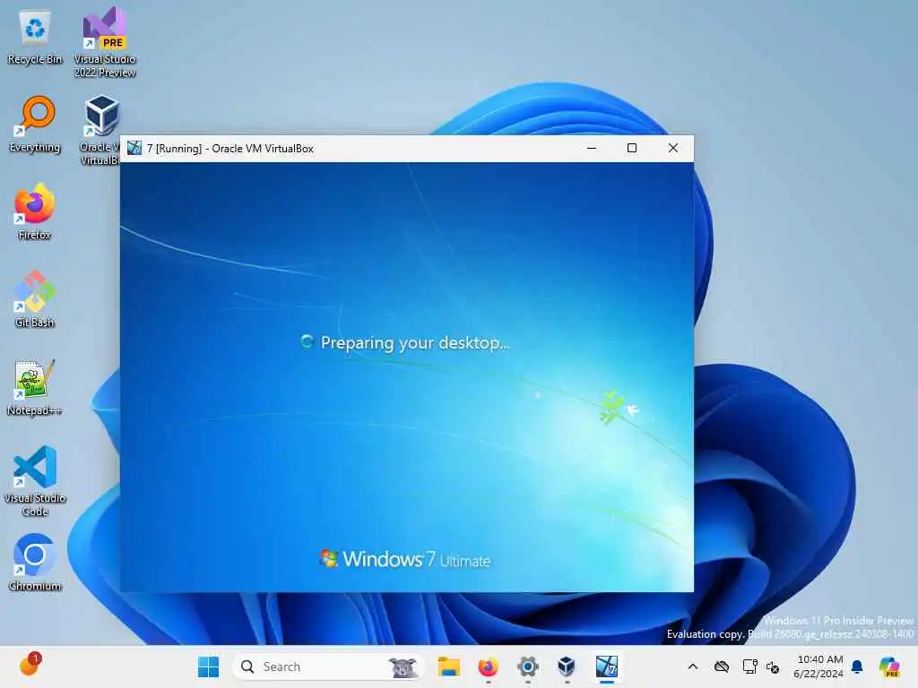Click the search highlight image in the Search box
Viewport: 918px width, 688px height.
[x=403, y=666]
